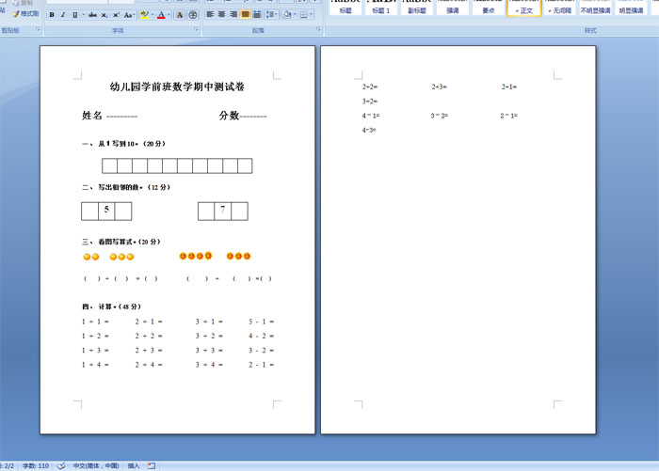Select 正文 style
This screenshot has width=659, height=471.
[x=523, y=8]
